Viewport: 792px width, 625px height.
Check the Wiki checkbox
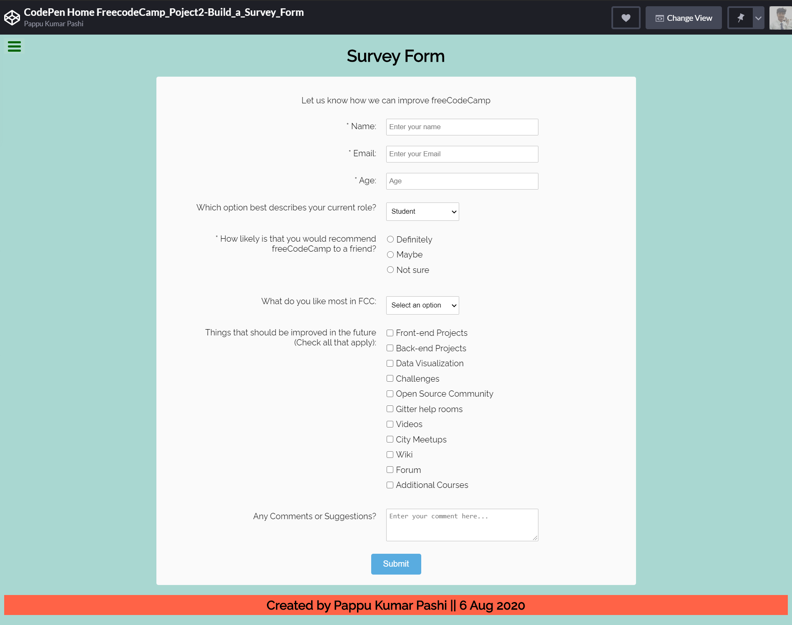click(x=390, y=455)
